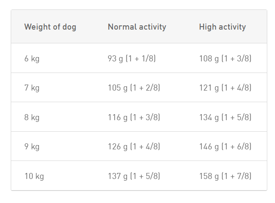Click the 116 g (1 + 3/8) normal activity cell
Viewport: 275px width, 203px height.
pos(134,117)
